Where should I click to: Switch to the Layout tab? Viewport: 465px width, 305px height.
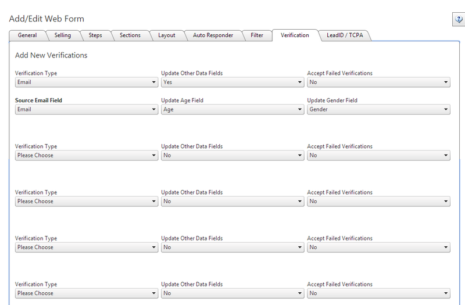(x=166, y=35)
